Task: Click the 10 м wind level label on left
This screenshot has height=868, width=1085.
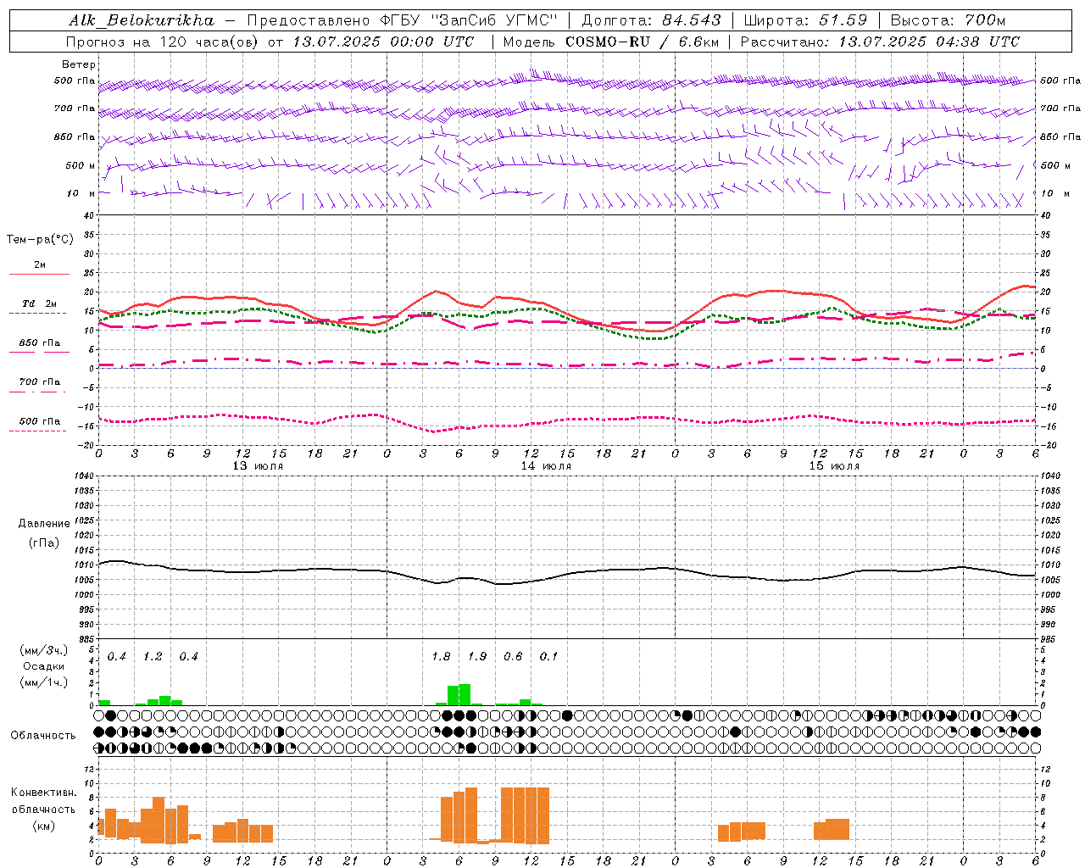Action: [81, 193]
